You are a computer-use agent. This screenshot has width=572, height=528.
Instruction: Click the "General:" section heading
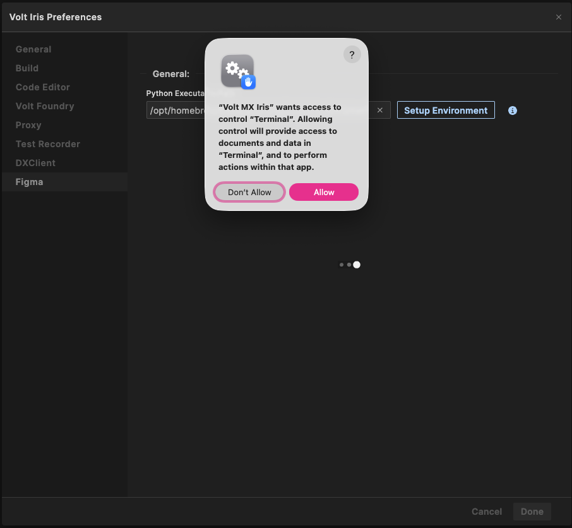(x=170, y=74)
